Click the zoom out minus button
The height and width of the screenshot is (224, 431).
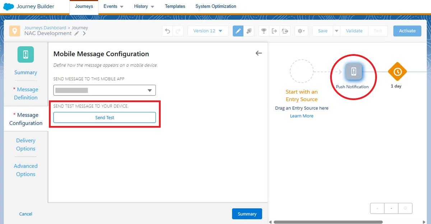[x=391, y=208]
